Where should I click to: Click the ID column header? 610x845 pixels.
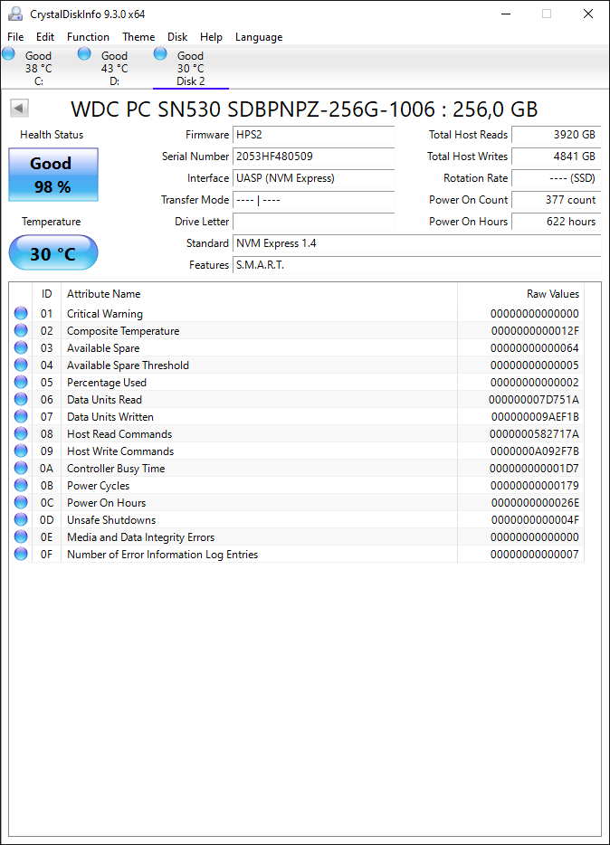(x=47, y=294)
